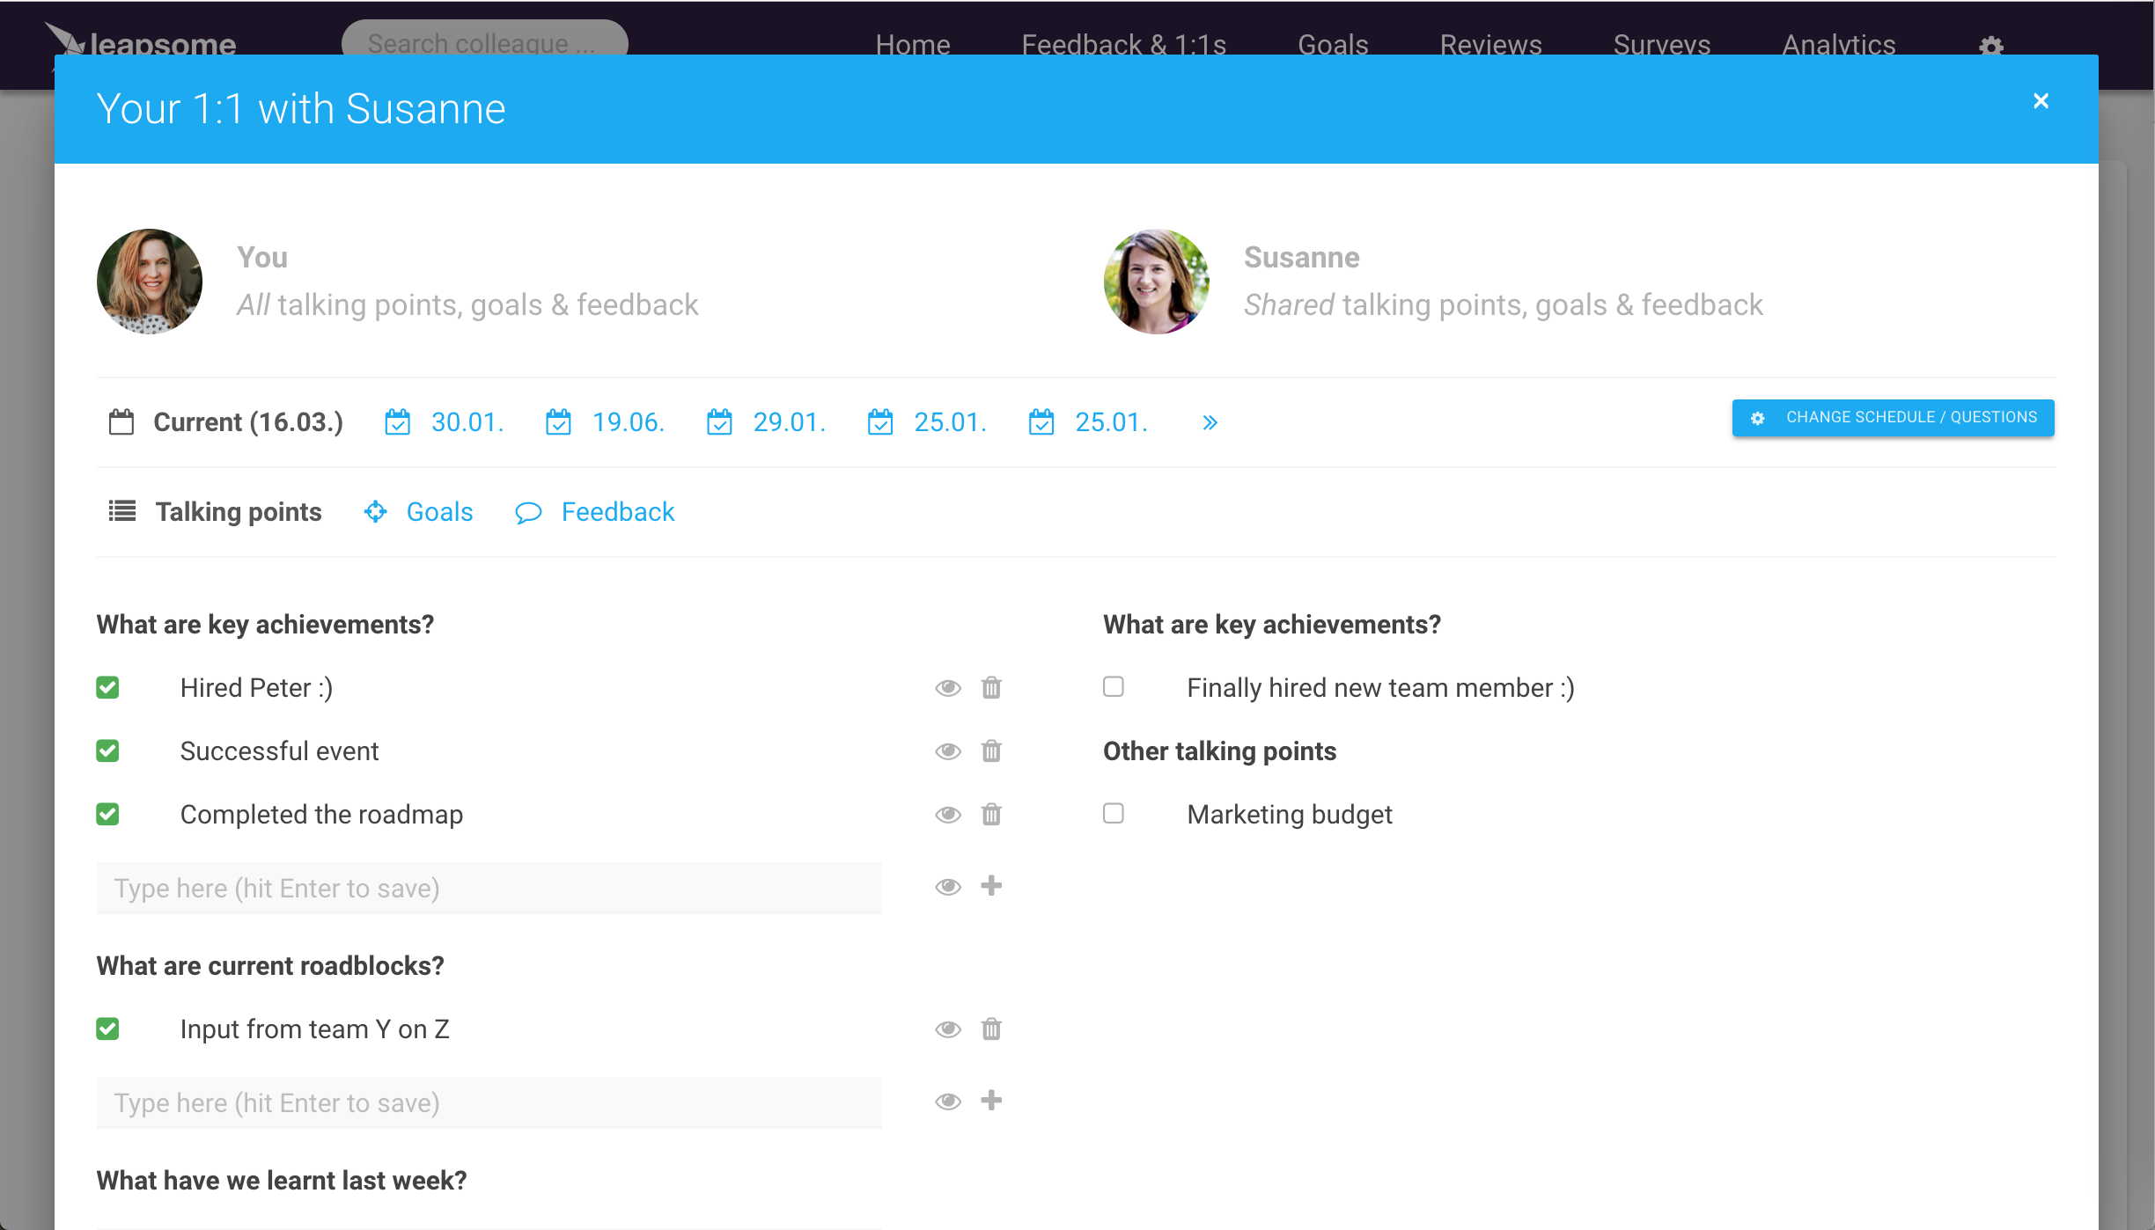Image resolution: width=2155 pixels, height=1230 pixels.
Task: Click 'What have we learnt last week?' heading
Action: (x=282, y=1181)
